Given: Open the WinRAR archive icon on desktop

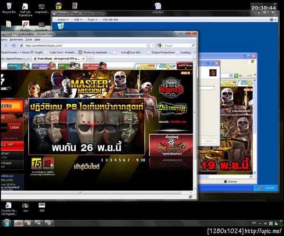Looking at the screenshot, I should click(x=59, y=6).
